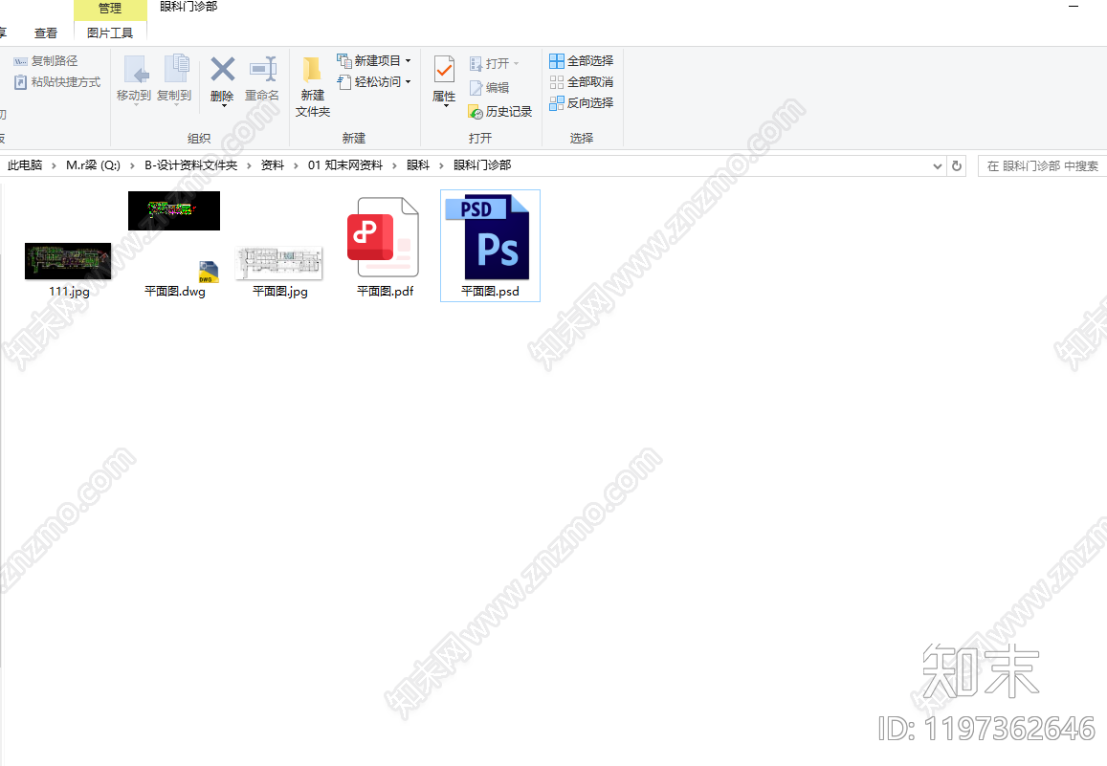Click Select all (全部选择)
The image size is (1107, 766).
click(582, 60)
